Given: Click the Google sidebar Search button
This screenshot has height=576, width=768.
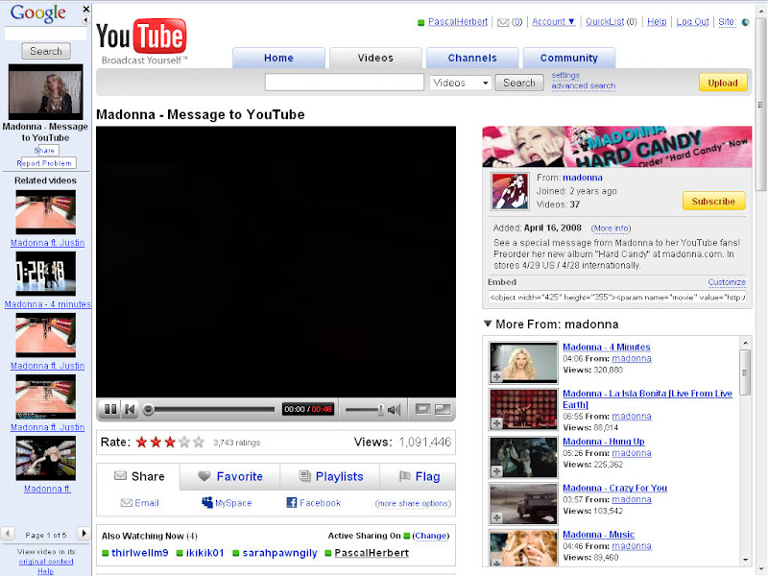Looking at the screenshot, I should pos(46,51).
